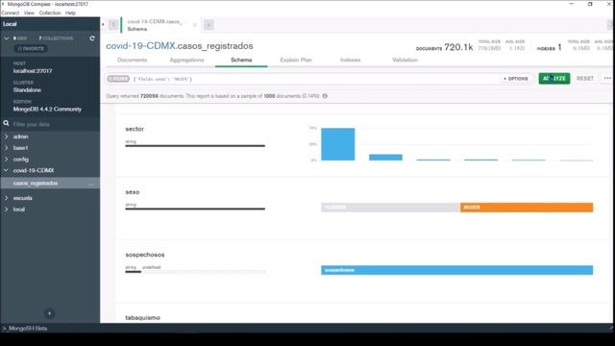This screenshot has height=346, width=615.
Task: Open query history ellipsis menu
Action: pyautogui.click(x=607, y=79)
